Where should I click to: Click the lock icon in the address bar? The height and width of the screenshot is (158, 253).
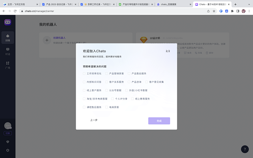[22, 11]
